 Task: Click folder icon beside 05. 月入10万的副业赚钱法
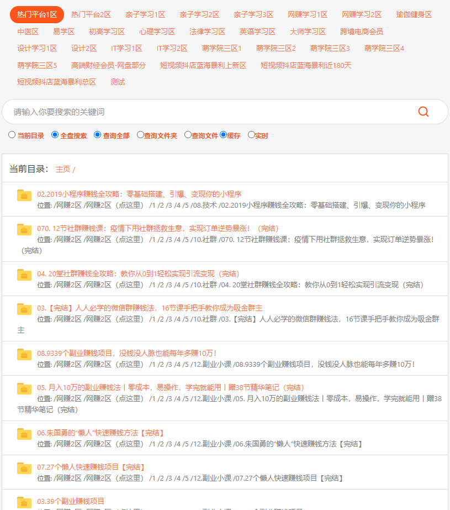(24, 388)
